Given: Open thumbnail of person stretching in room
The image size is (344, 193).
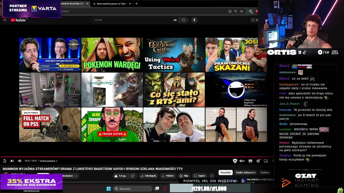Looking at the screenshot, I should [50, 90].
